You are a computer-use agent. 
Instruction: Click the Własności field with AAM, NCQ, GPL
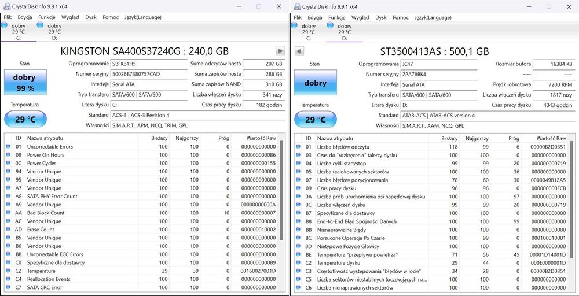(x=488, y=125)
